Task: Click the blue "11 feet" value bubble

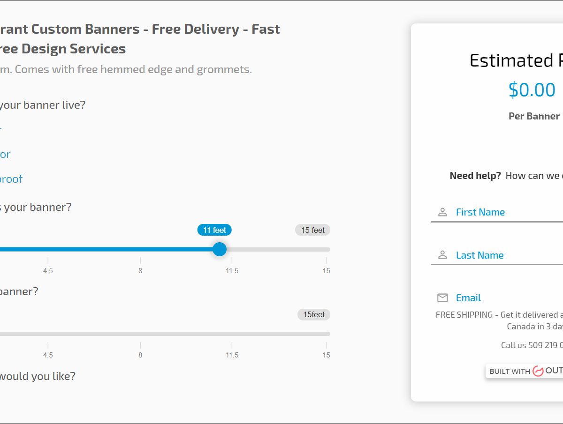Action: tap(214, 230)
